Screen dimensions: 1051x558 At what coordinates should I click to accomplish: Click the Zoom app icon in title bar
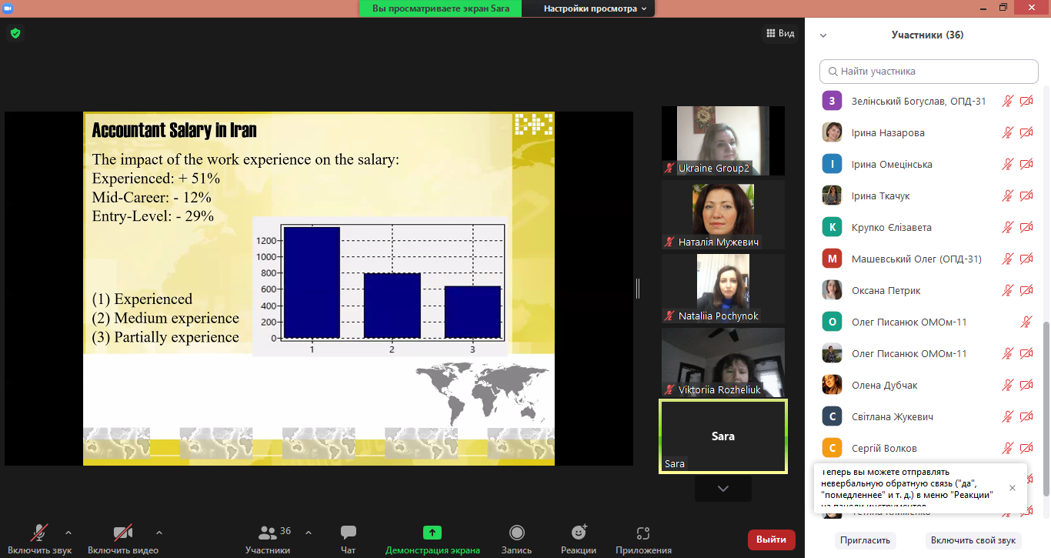click(x=8, y=8)
